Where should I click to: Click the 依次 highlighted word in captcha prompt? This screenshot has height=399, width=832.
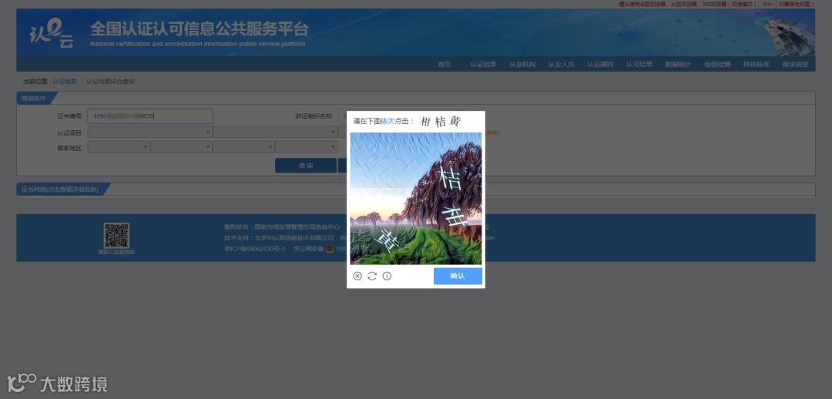point(387,122)
